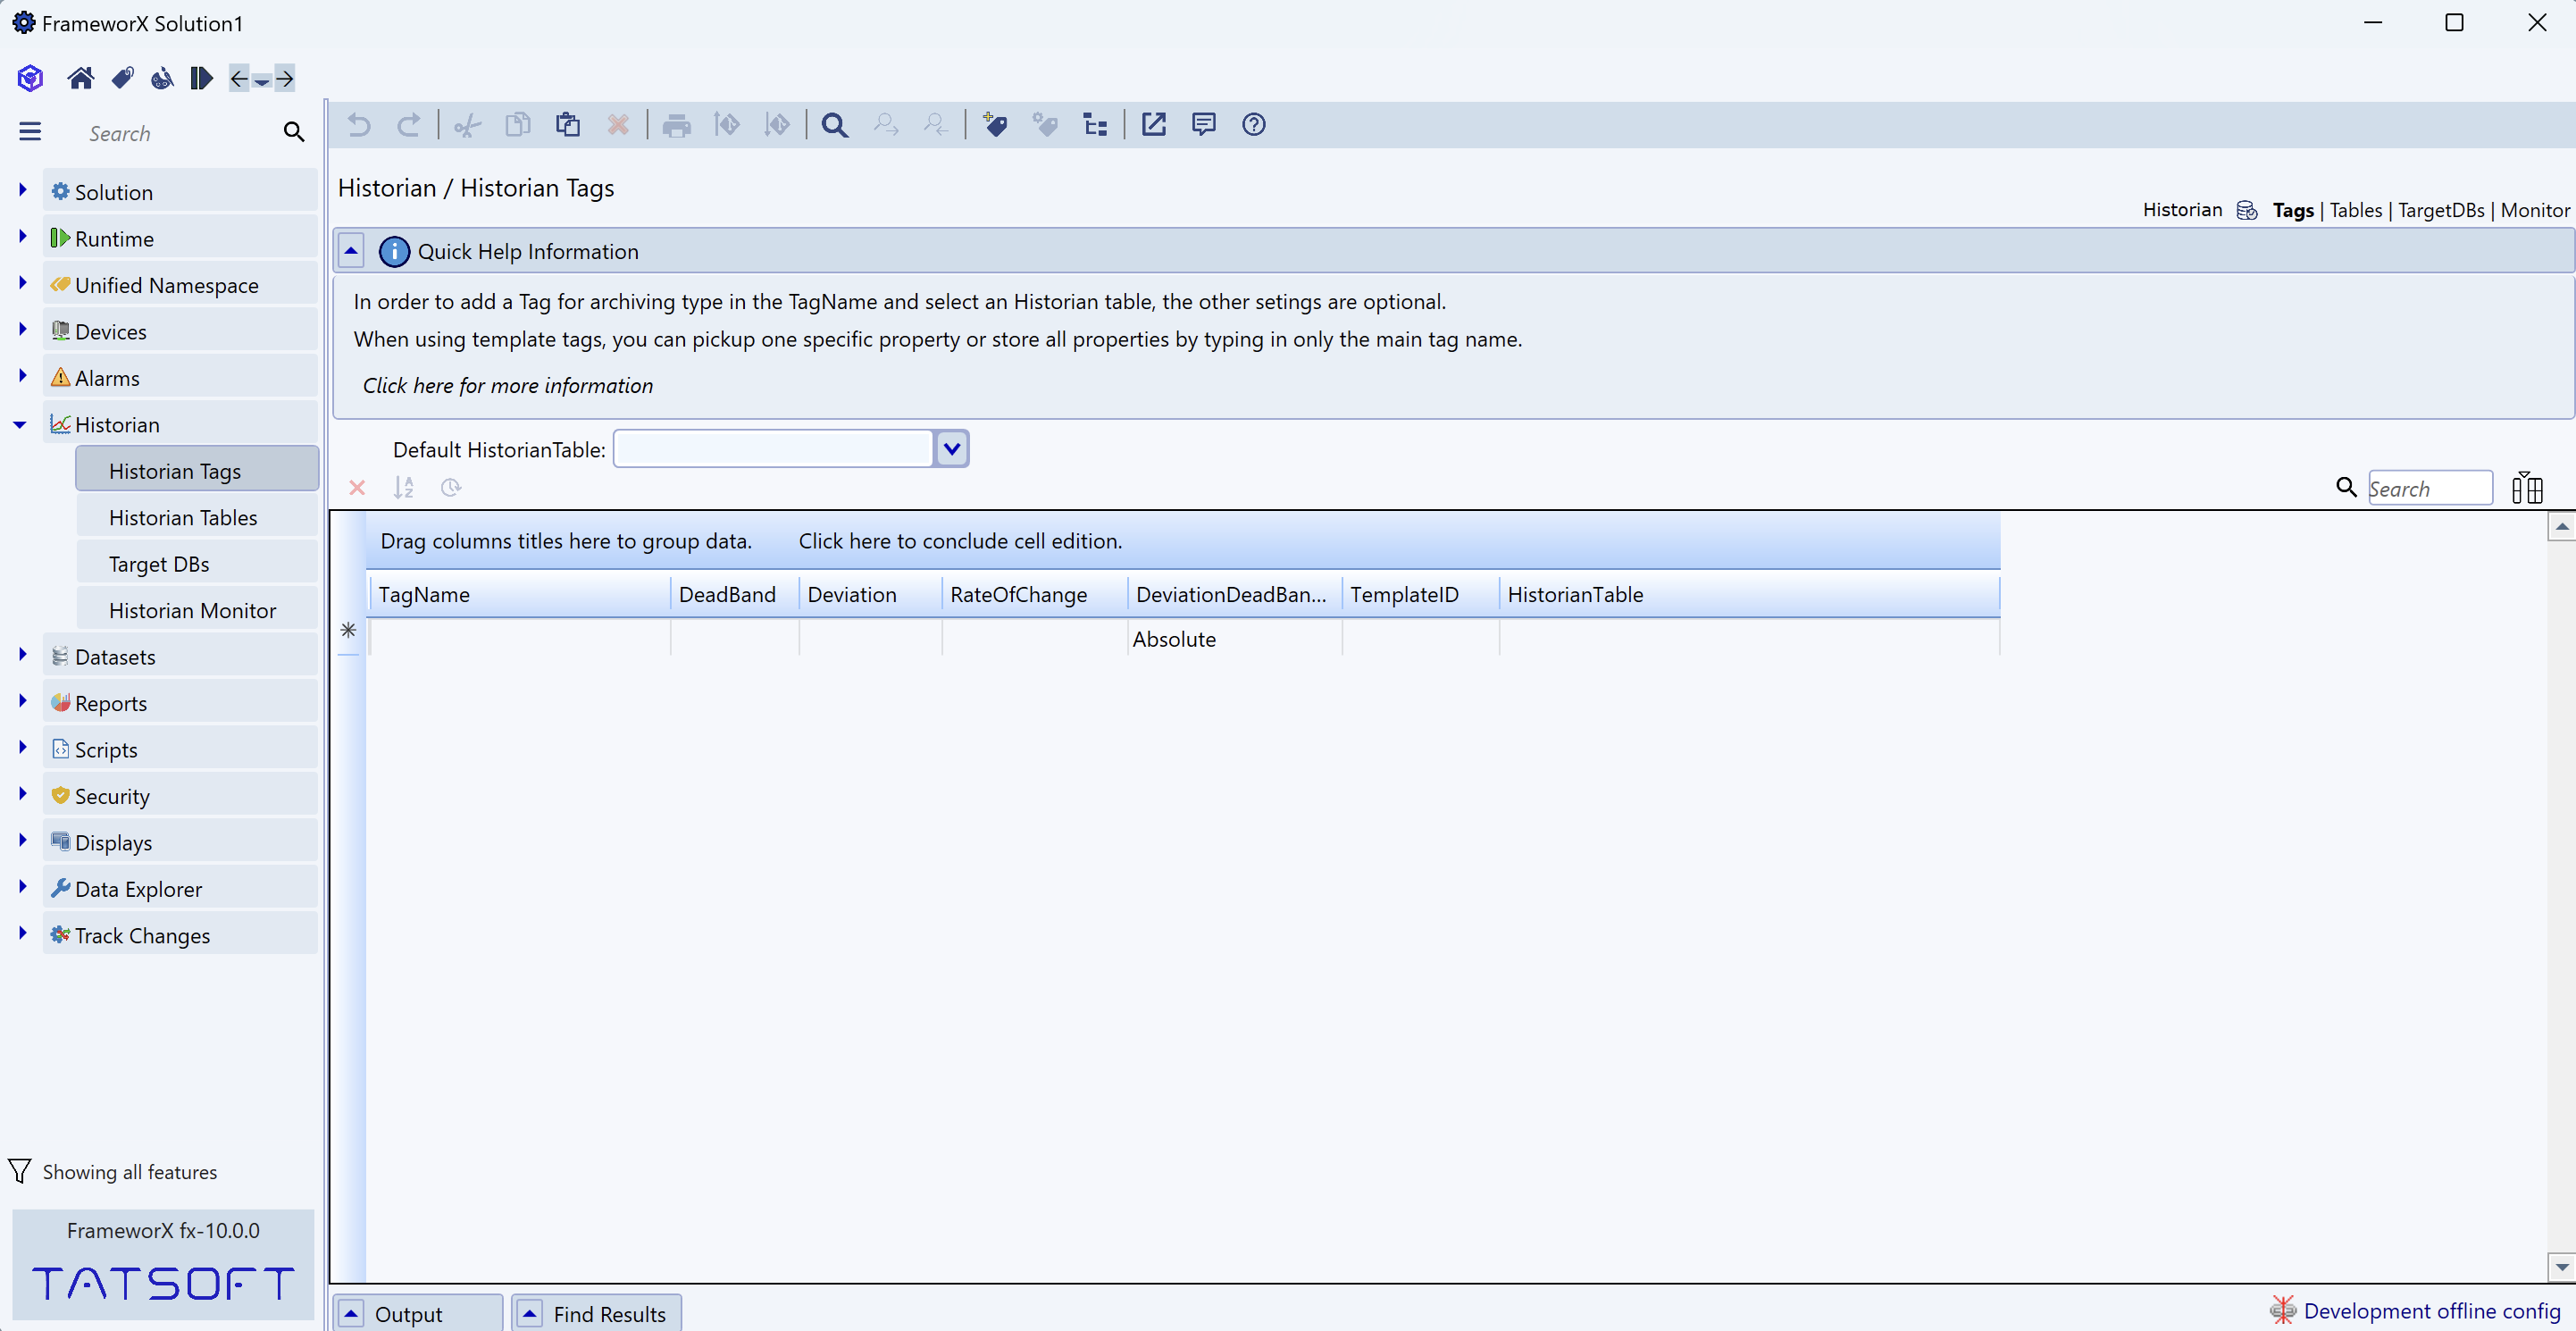Open the Help question mark icon
Screen dimensions: 2576x1331
click(1254, 125)
